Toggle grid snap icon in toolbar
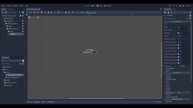This screenshot has width=193, height=108. (x=59, y=12)
